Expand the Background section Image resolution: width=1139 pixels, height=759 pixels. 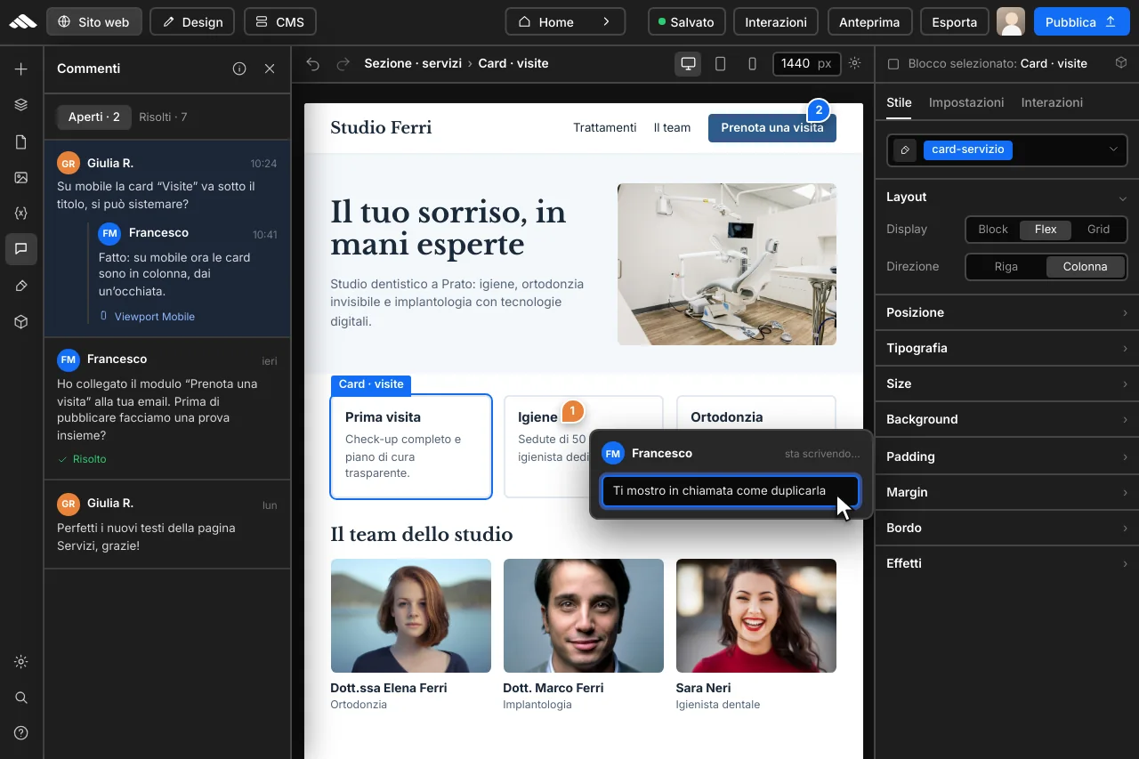(1007, 419)
